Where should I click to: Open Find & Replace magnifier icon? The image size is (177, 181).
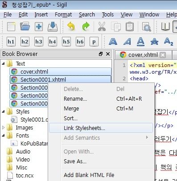[146, 27]
